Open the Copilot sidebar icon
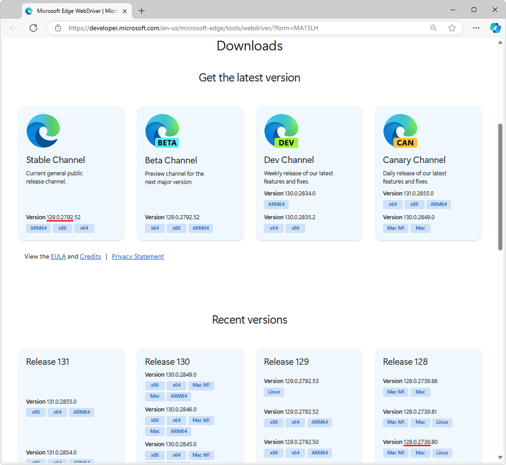The height and width of the screenshot is (465, 506). (495, 28)
